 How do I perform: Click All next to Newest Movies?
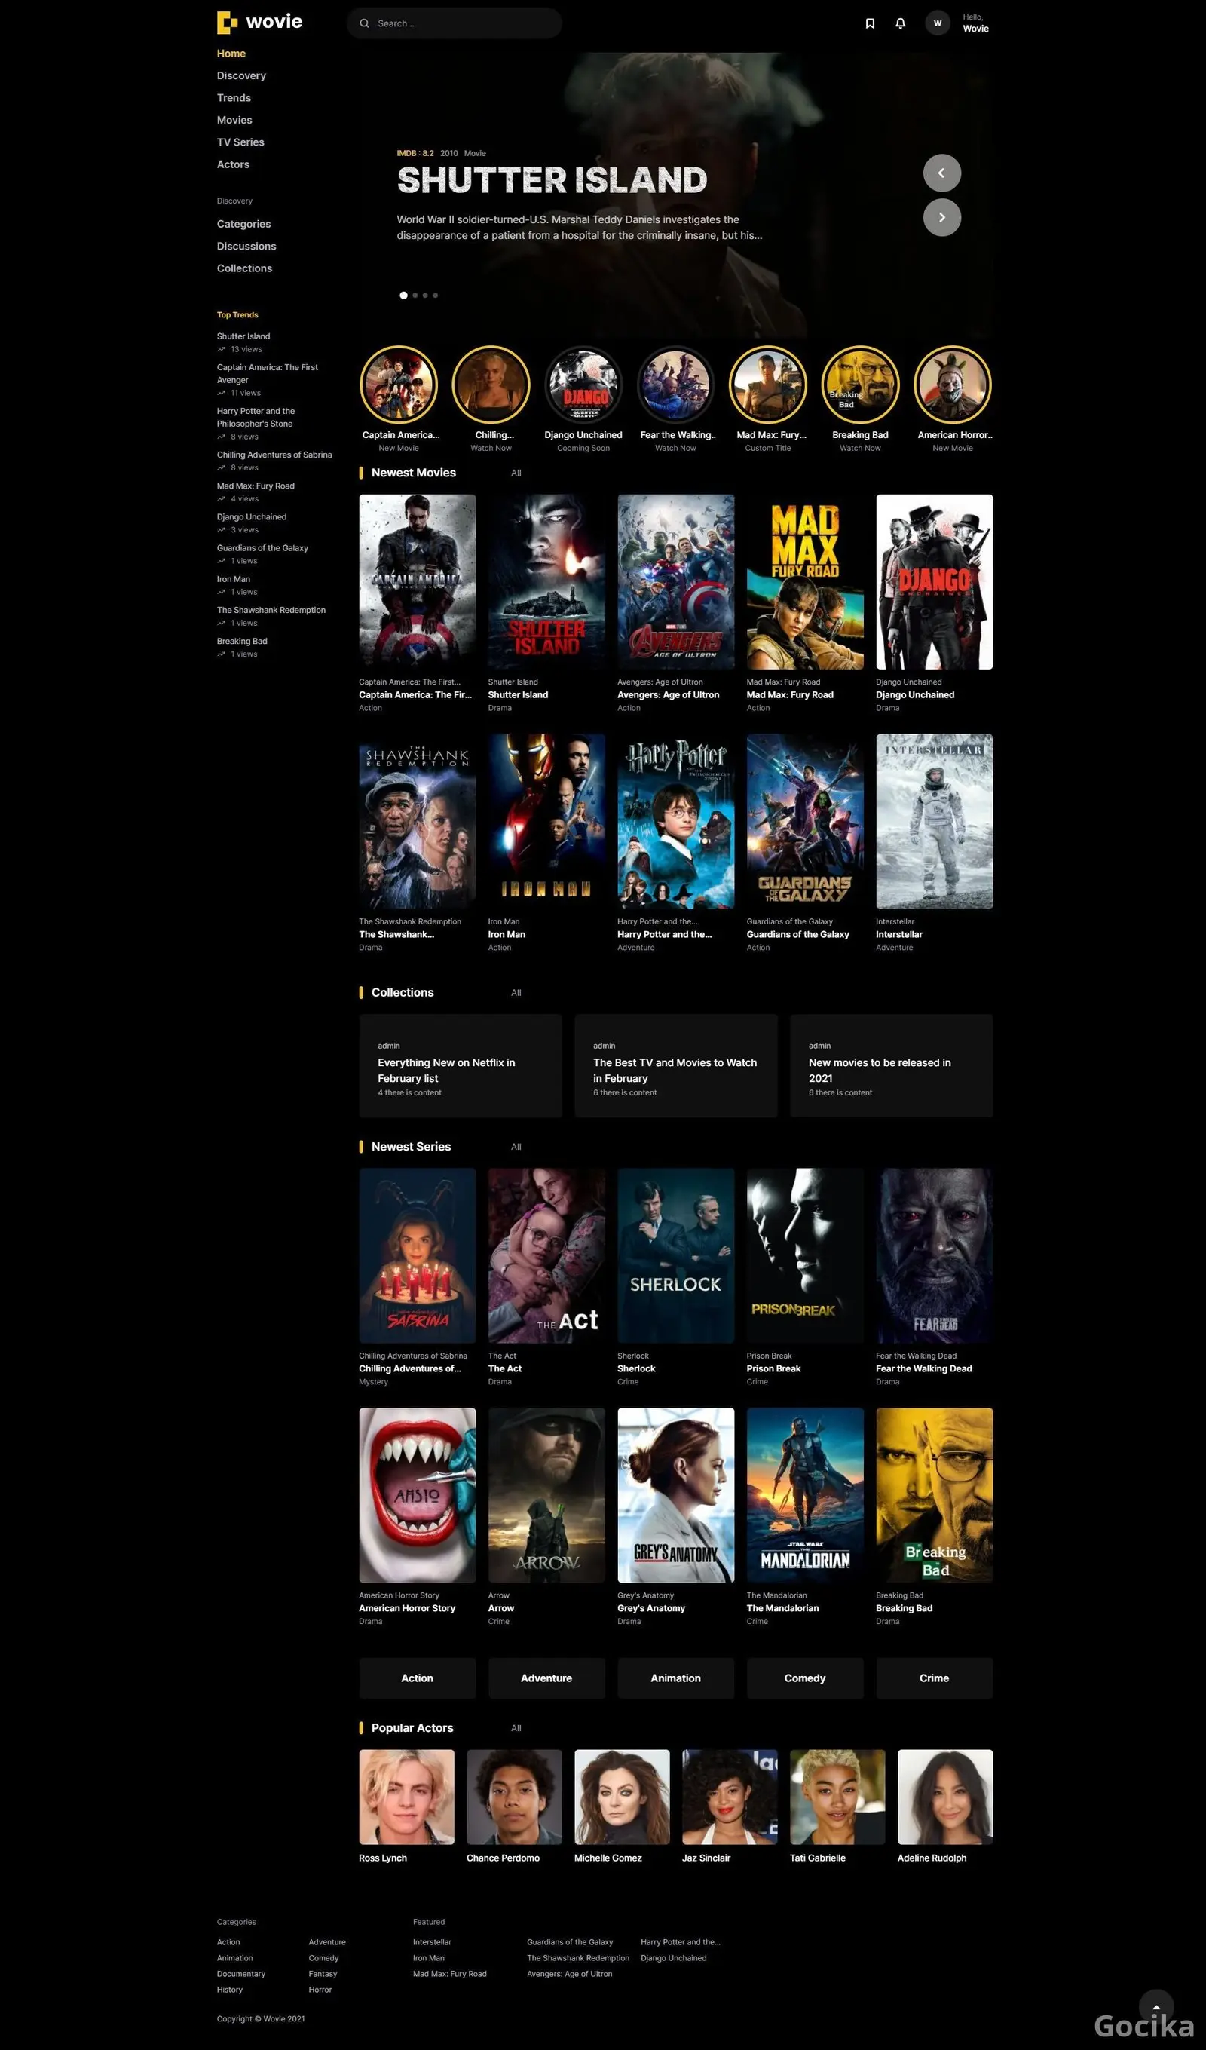pos(516,473)
